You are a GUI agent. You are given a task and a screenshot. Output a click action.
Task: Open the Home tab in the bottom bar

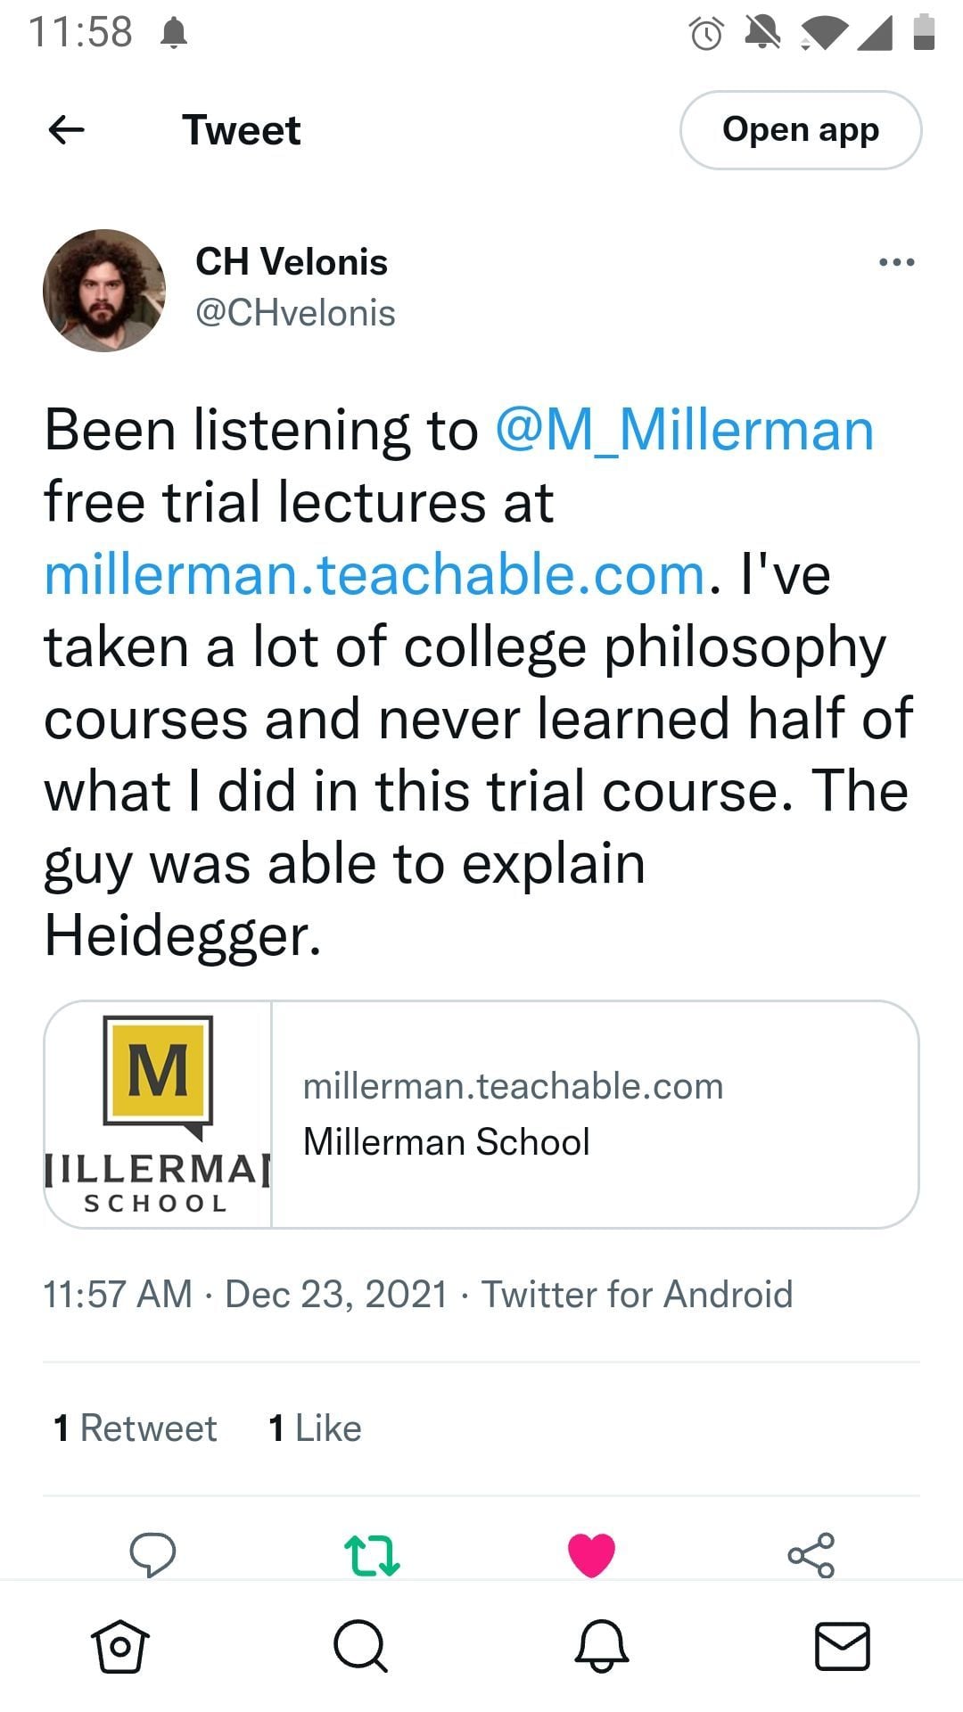(x=120, y=1646)
